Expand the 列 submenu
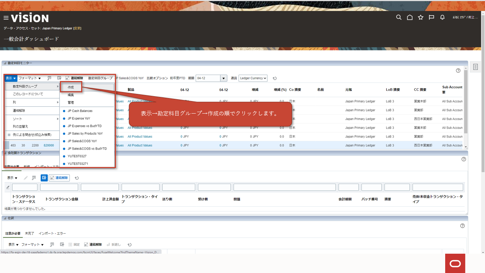The height and width of the screenshot is (273, 485). point(32,102)
